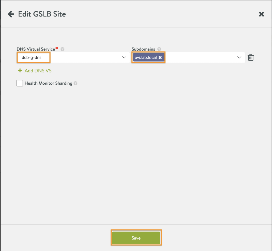The height and width of the screenshot is (251, 272).
Task: Click the plus icon beside Add DNS VS
Action: pos(20,71)
